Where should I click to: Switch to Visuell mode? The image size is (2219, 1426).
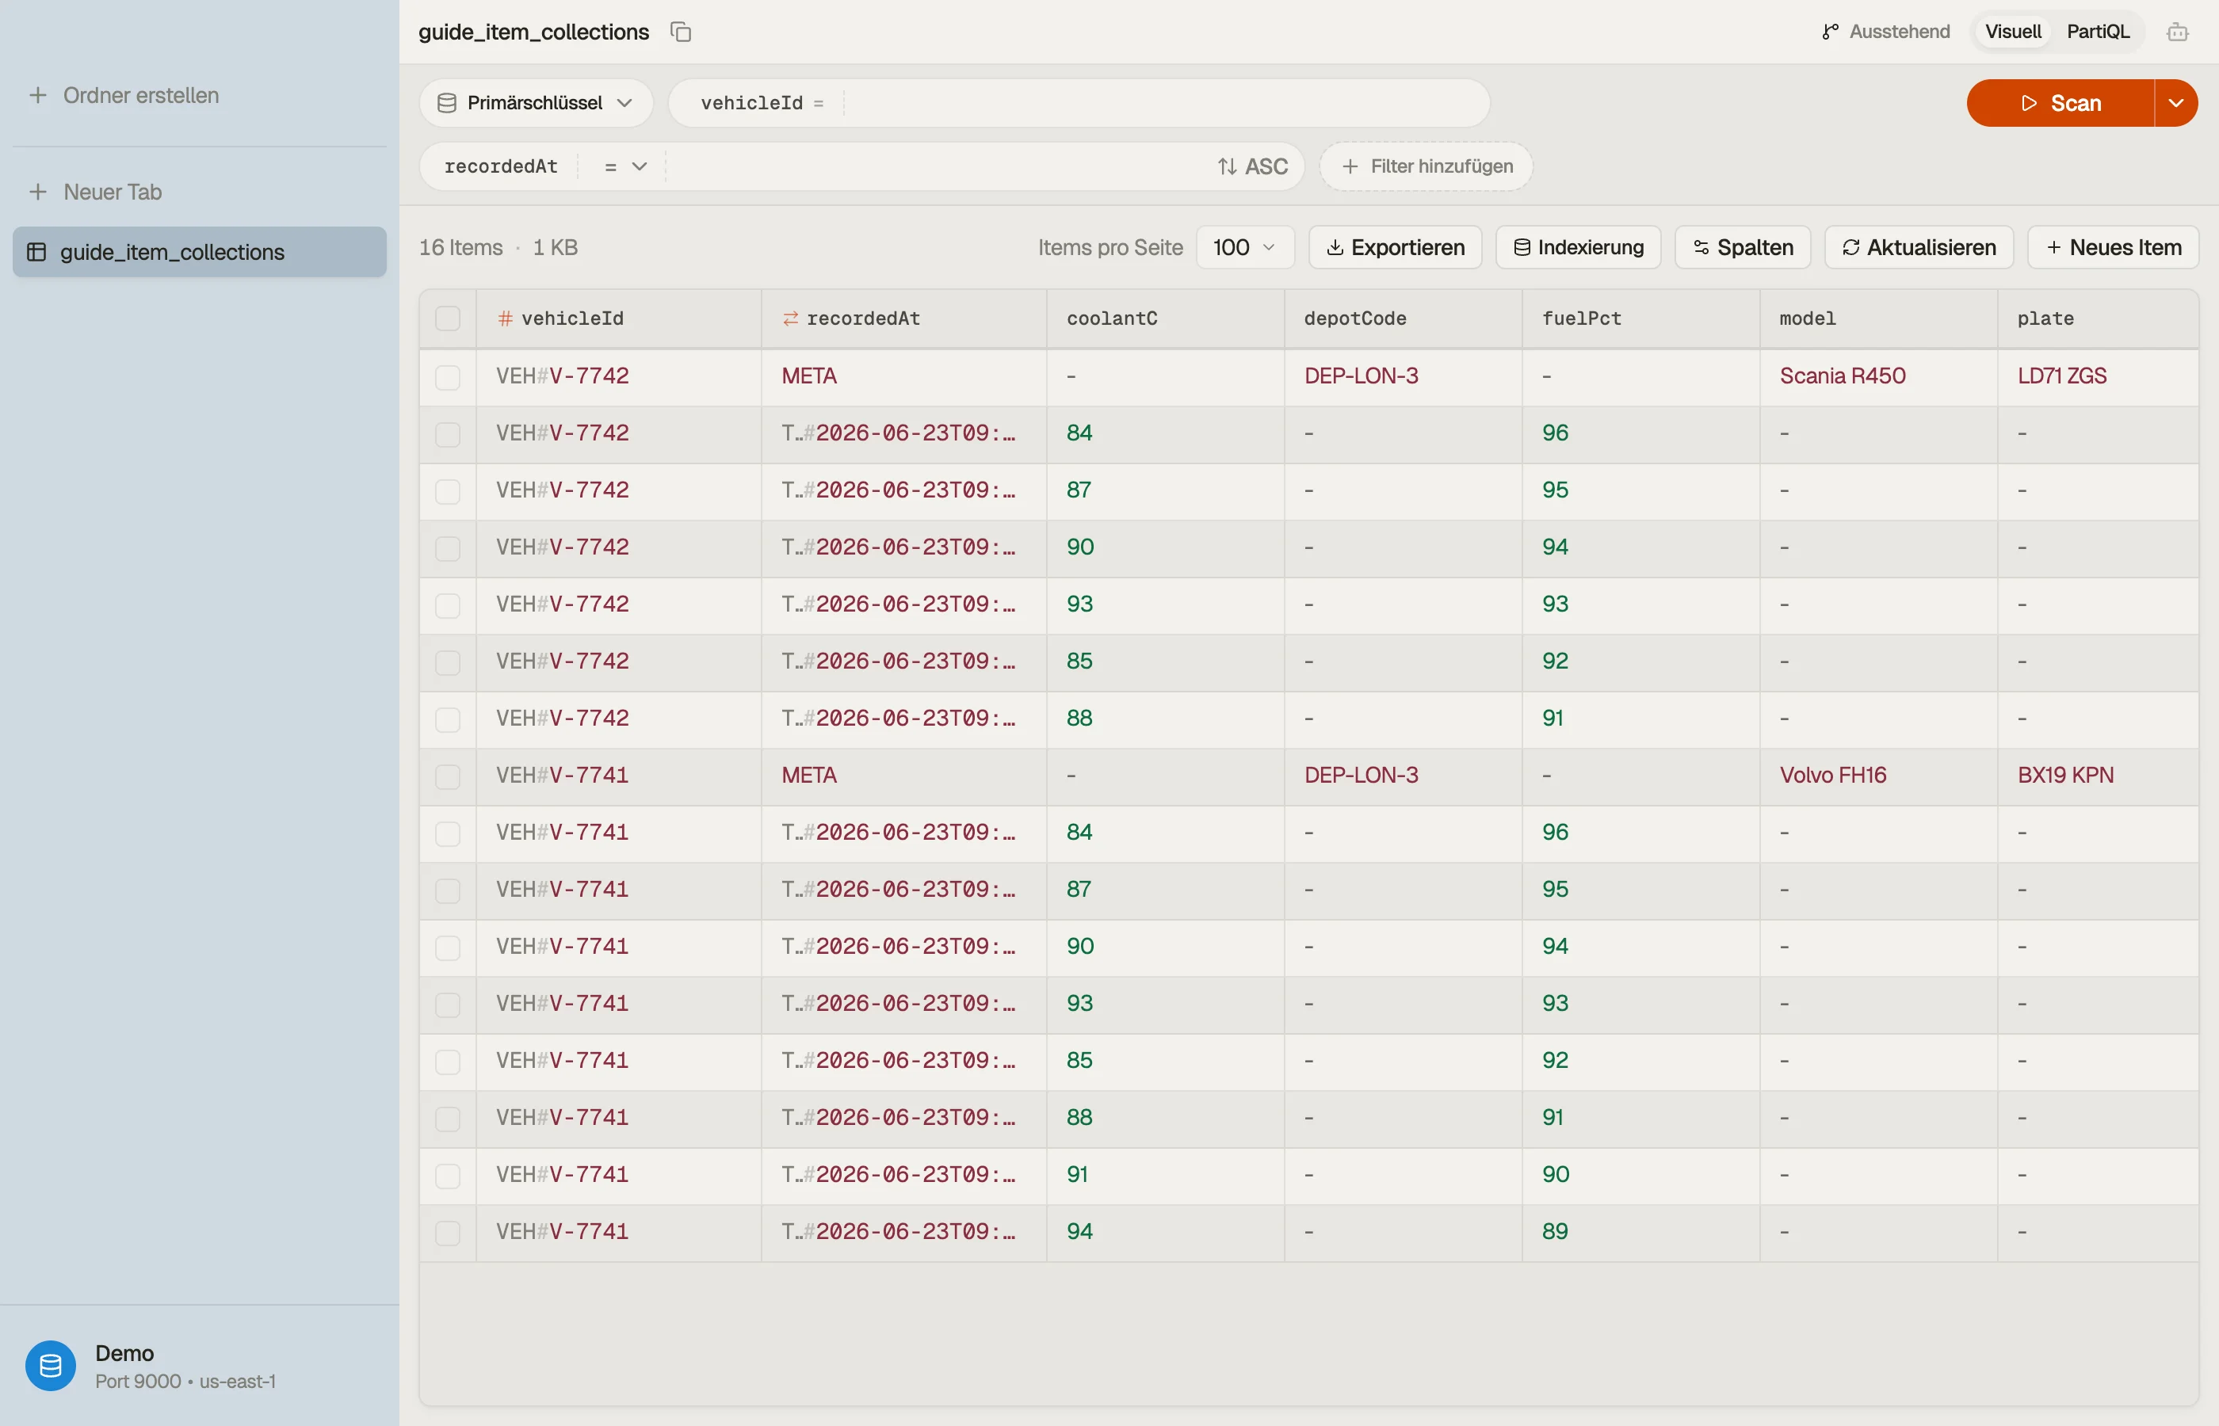(2012, 32)
